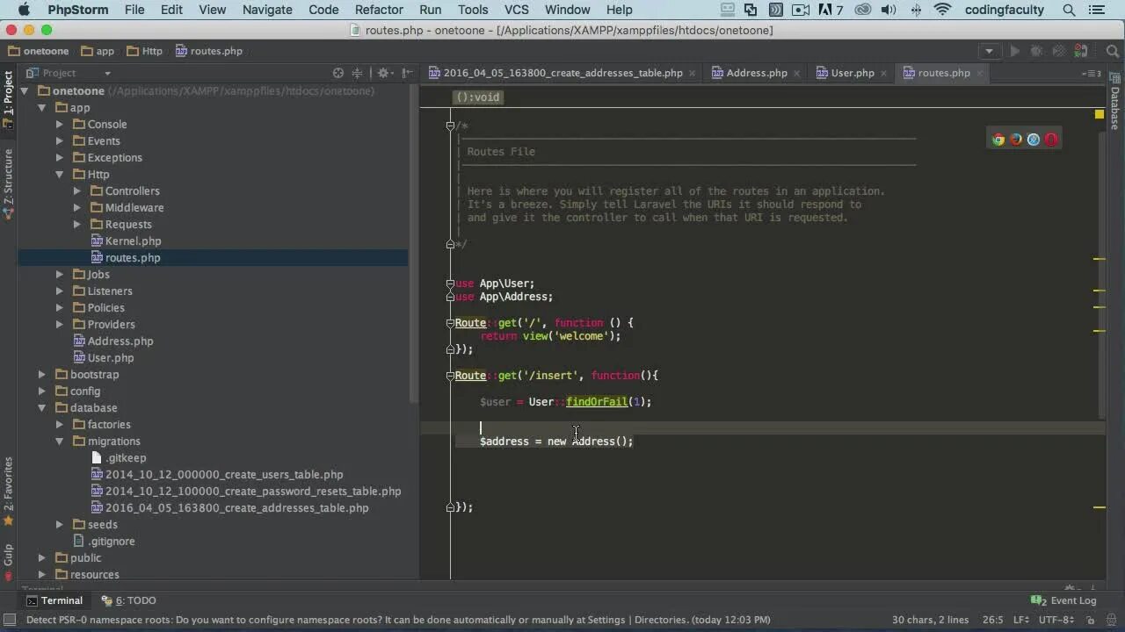Fold the '/insert' route closure gutter marker
The image size is (1125, 632).
(449, 376)
